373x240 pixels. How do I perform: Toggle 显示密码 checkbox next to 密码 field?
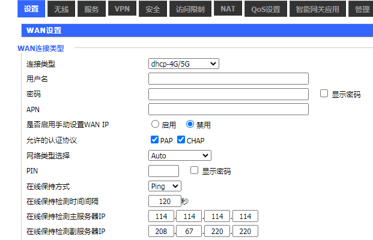324,94
